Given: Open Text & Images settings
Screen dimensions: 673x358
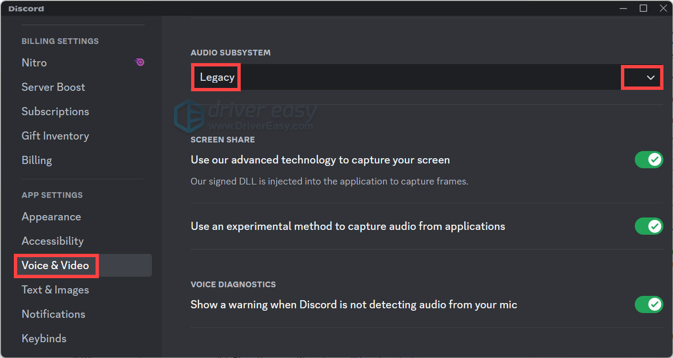Looking at the screenshot, I should [x=55, y=290].
